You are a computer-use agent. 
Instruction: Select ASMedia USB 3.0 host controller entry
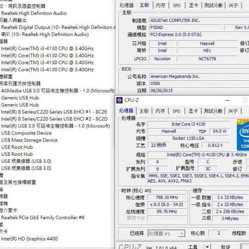coord(58,91)
